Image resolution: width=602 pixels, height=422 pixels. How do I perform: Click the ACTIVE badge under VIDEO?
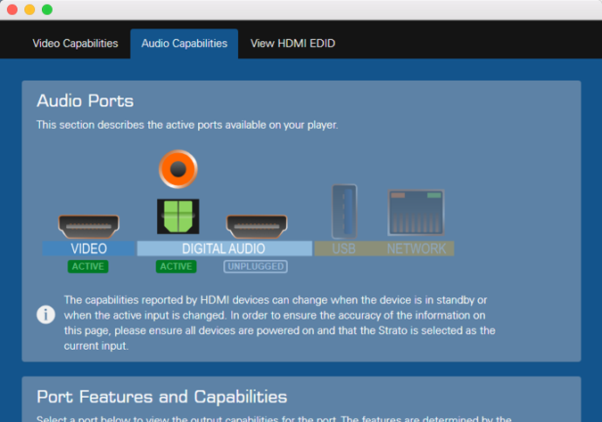pos(87,266)
